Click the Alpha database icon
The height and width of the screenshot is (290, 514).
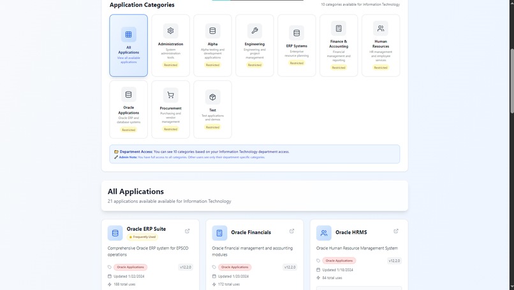(212, 31)
